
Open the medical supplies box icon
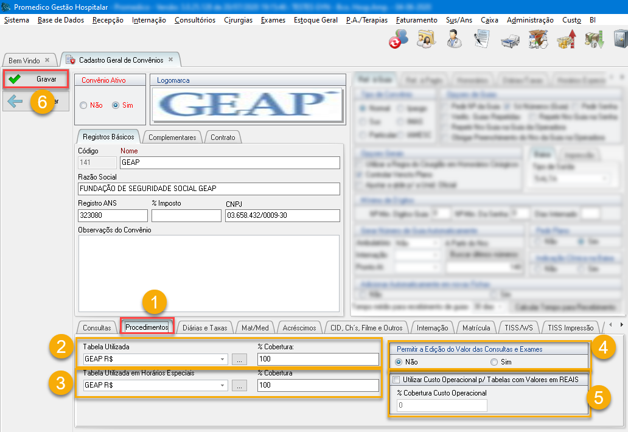pyautogui.click(x=537, y=40)
